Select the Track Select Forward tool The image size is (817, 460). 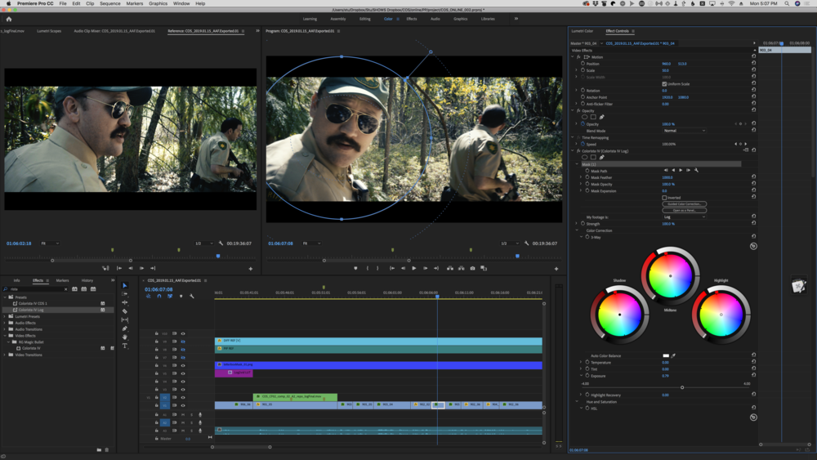[x=124, y=294]
